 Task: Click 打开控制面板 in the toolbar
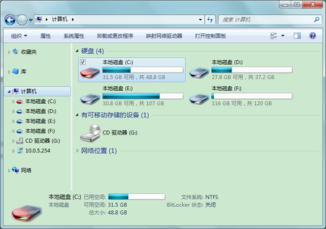pos(210,36)
